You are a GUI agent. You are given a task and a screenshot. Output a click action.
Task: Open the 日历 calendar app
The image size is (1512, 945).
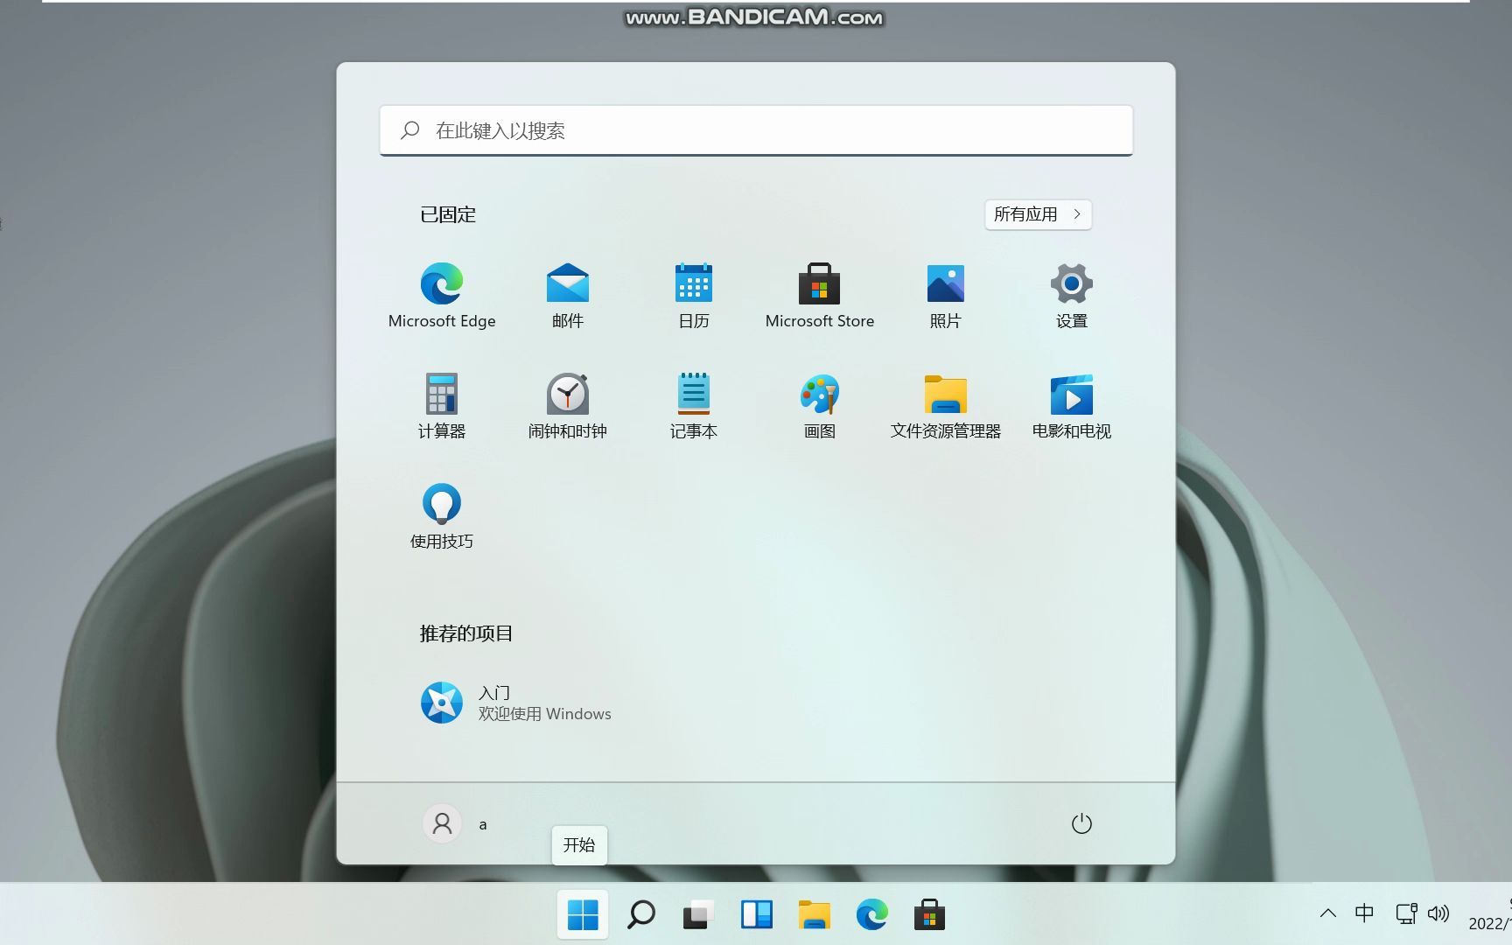click(693, 293)
